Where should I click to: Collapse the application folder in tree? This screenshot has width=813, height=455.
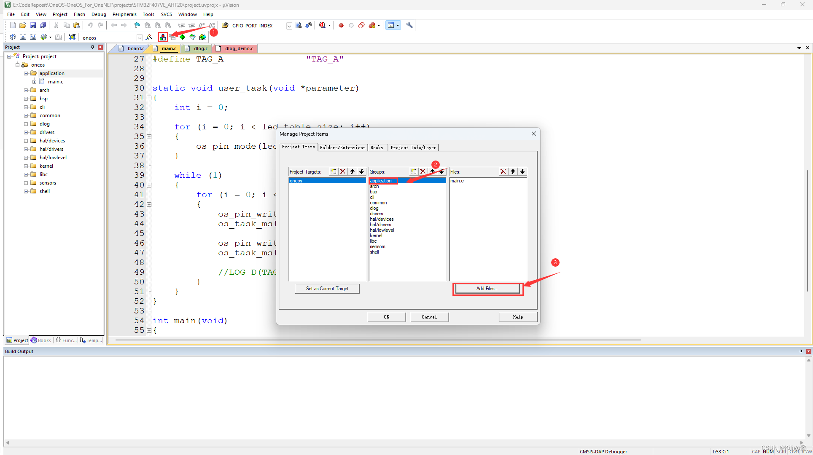(x=26, y=73)
